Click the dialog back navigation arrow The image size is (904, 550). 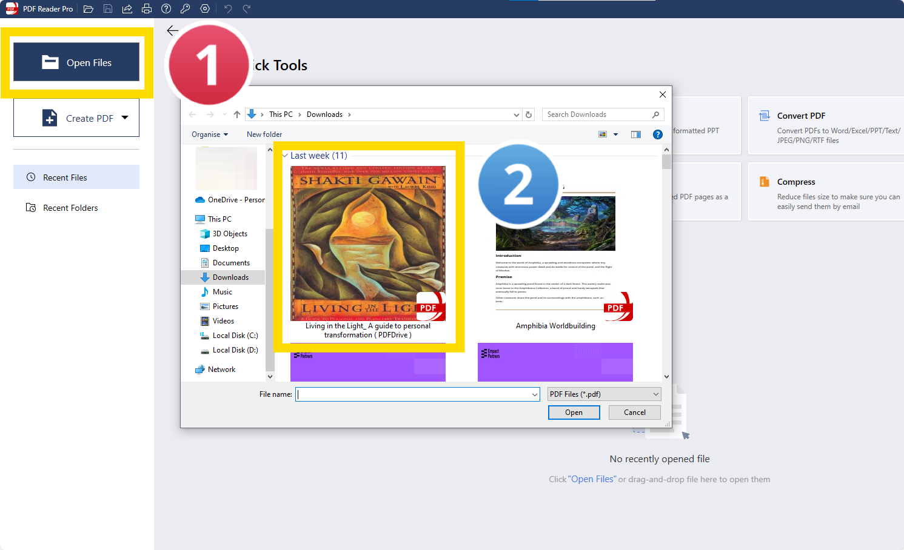tap(192, 114)
